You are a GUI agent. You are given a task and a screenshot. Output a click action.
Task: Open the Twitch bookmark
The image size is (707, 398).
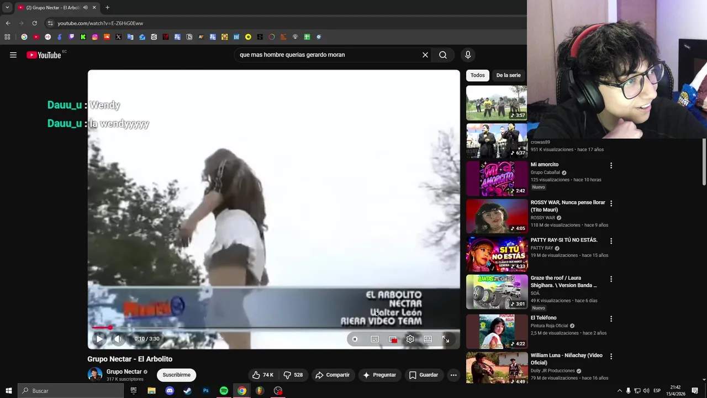point(71,37)
